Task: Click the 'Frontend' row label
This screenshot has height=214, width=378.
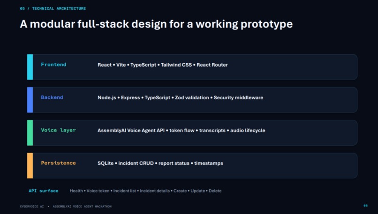Action: pyautogui.click(x=53, y=65)
